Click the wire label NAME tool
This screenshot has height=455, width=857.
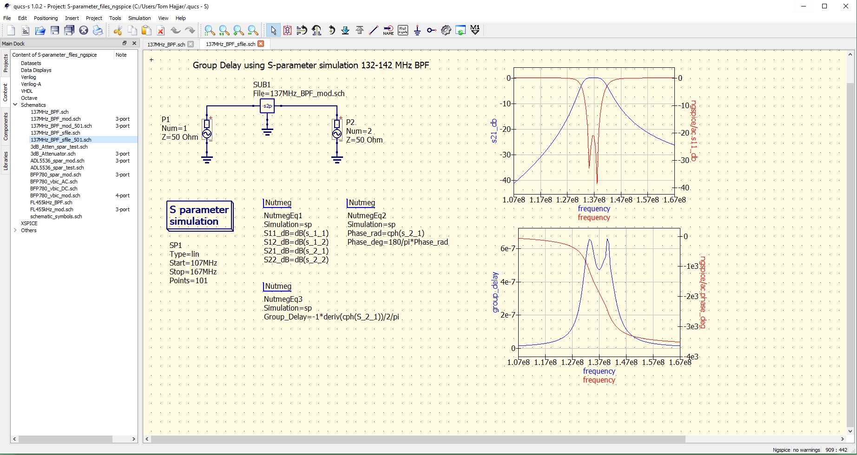[x=388, y=30]
